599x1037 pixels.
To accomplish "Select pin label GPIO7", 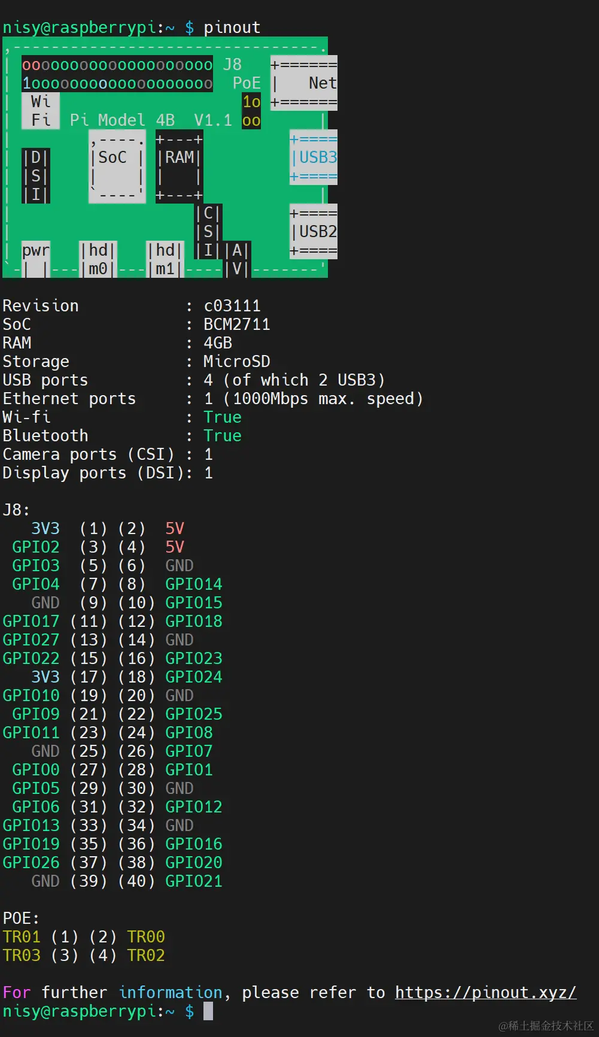I will tap(189, 751).
